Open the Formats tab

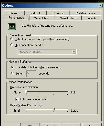[x=91, y=18]
